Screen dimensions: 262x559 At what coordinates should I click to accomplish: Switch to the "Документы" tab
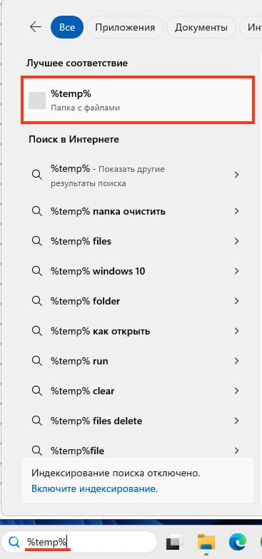click(x=201, y=27)
